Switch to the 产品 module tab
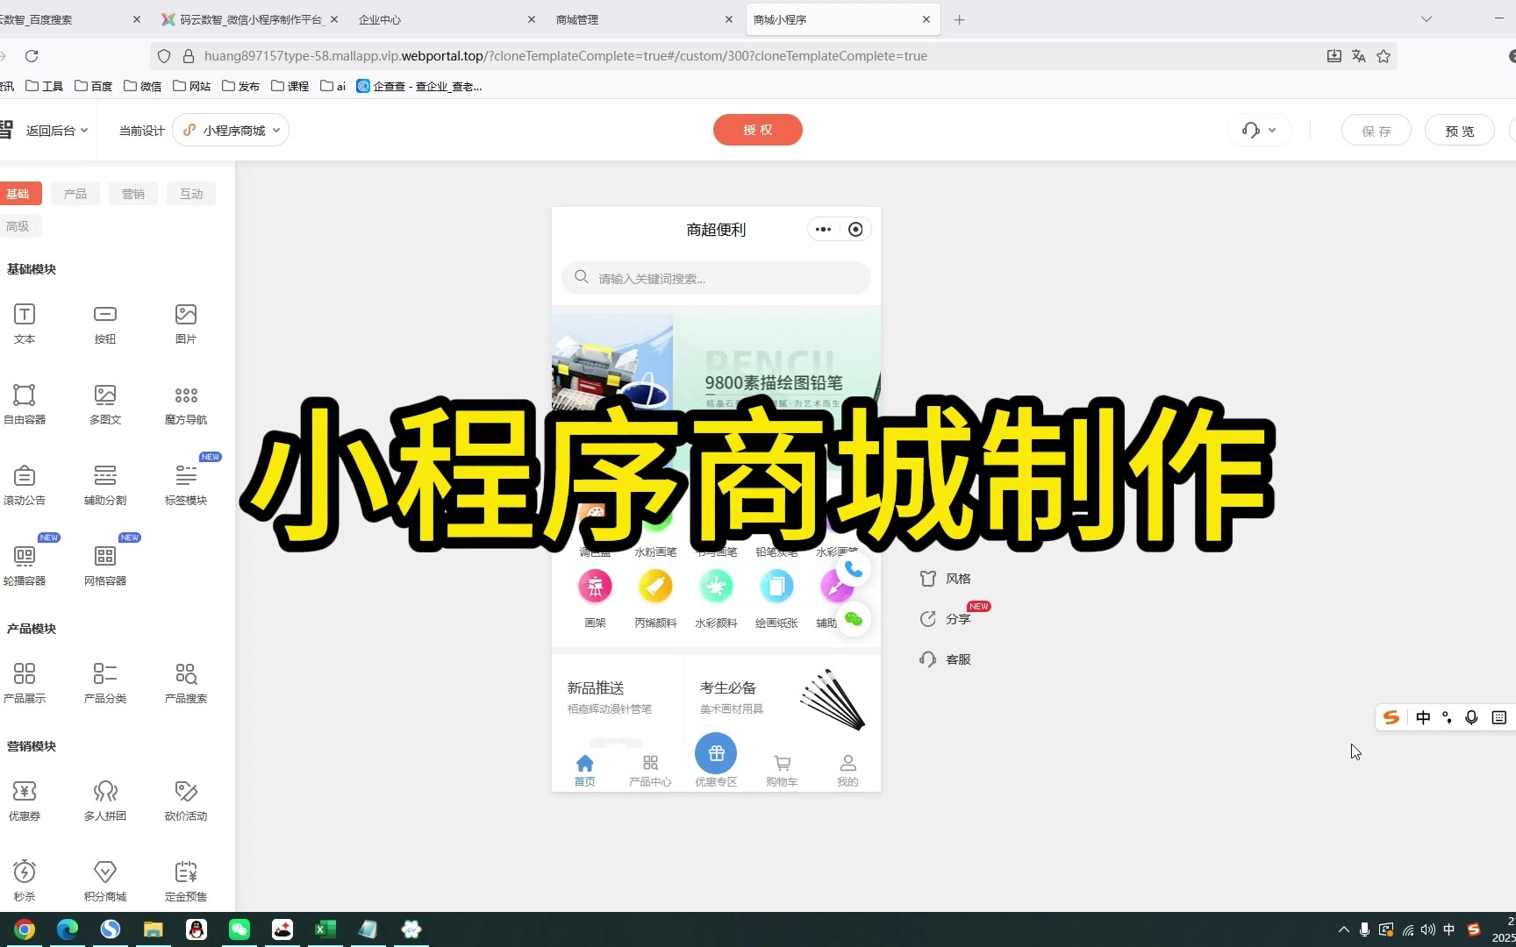Screen dimensions: 1516x947 (75, 194)
